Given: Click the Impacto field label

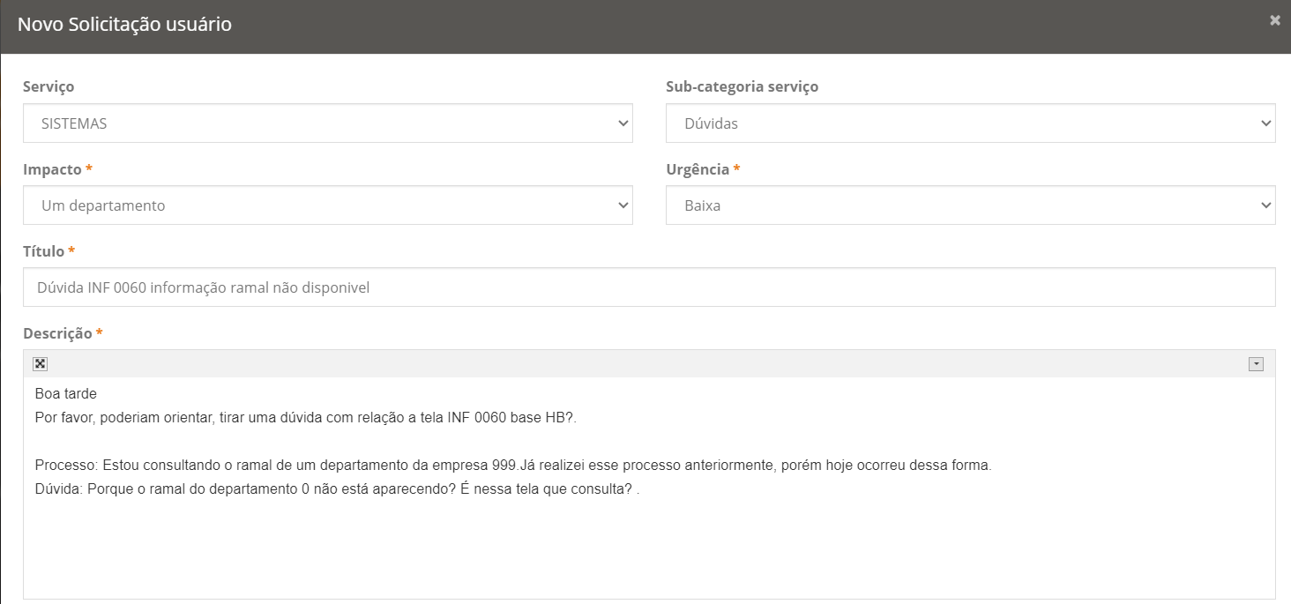Looking at the screenshot, I should pyautogui.click(x=52, y=169).
